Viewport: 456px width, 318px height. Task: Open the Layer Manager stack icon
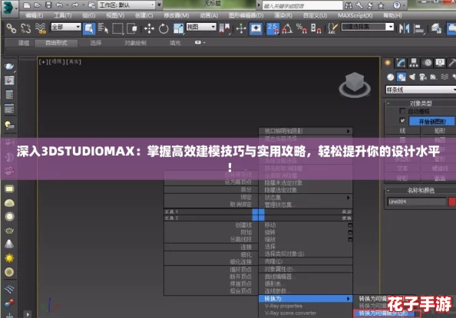(436, 28)
